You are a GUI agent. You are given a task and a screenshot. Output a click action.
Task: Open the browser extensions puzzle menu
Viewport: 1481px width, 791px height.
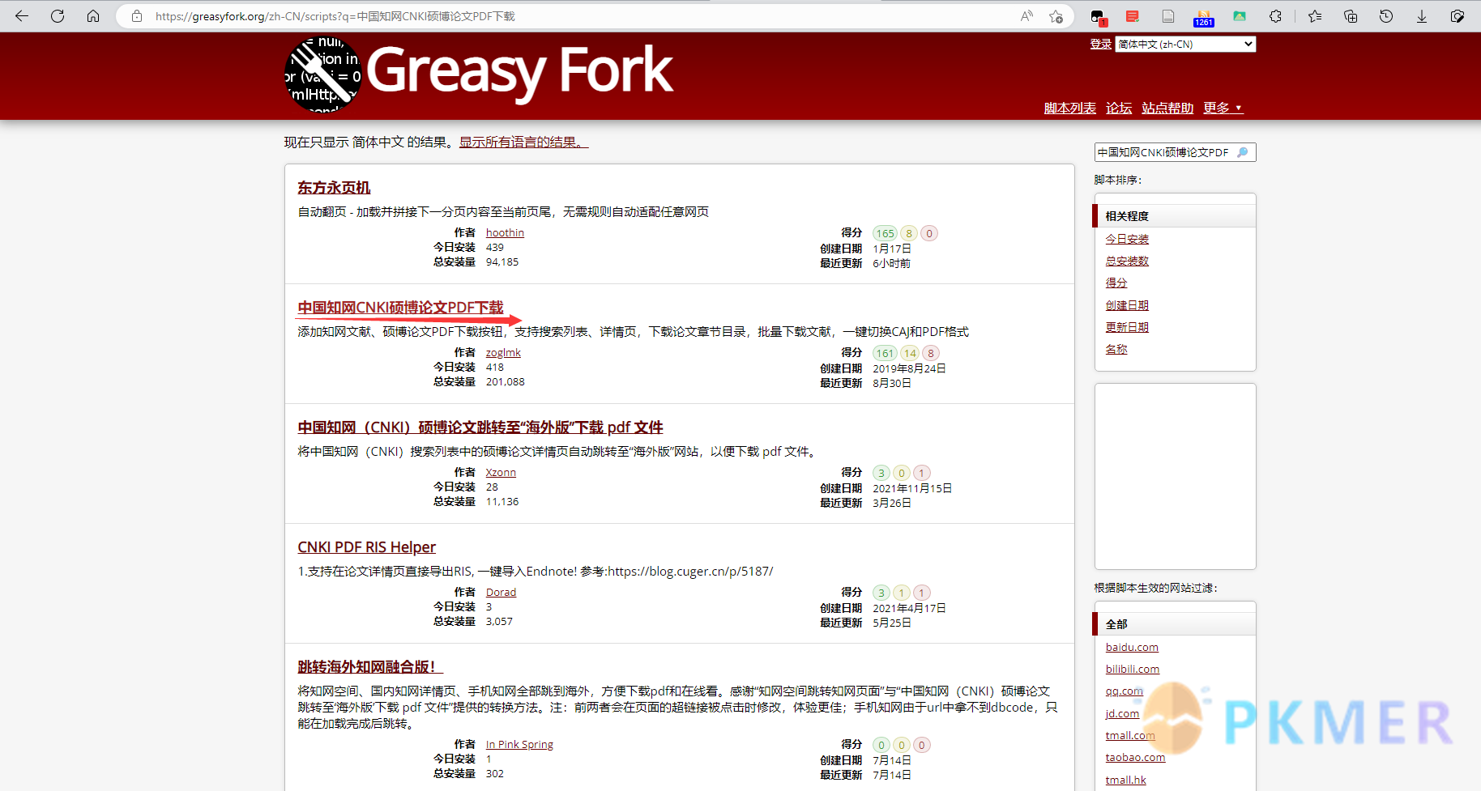pos(1276,16)
